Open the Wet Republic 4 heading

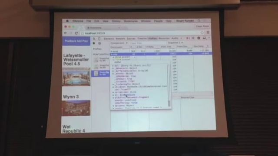click(x=73, y=129)
